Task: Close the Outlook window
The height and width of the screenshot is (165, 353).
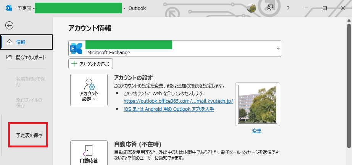Action: [x=343, y=8]
